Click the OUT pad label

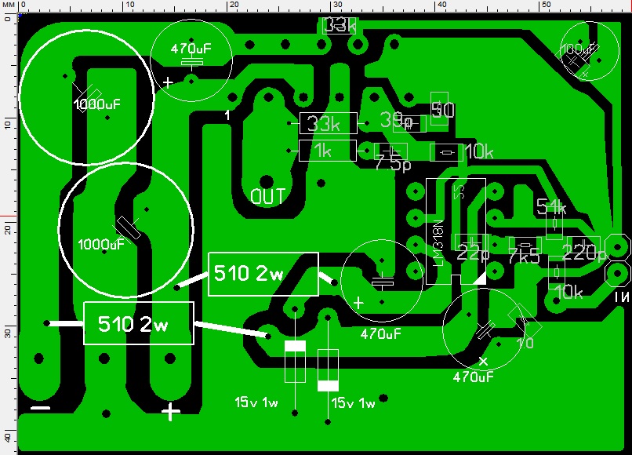pyautogui.click(x=268, y=196)
